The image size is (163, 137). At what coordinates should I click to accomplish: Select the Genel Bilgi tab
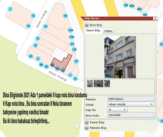pos(93,30)
